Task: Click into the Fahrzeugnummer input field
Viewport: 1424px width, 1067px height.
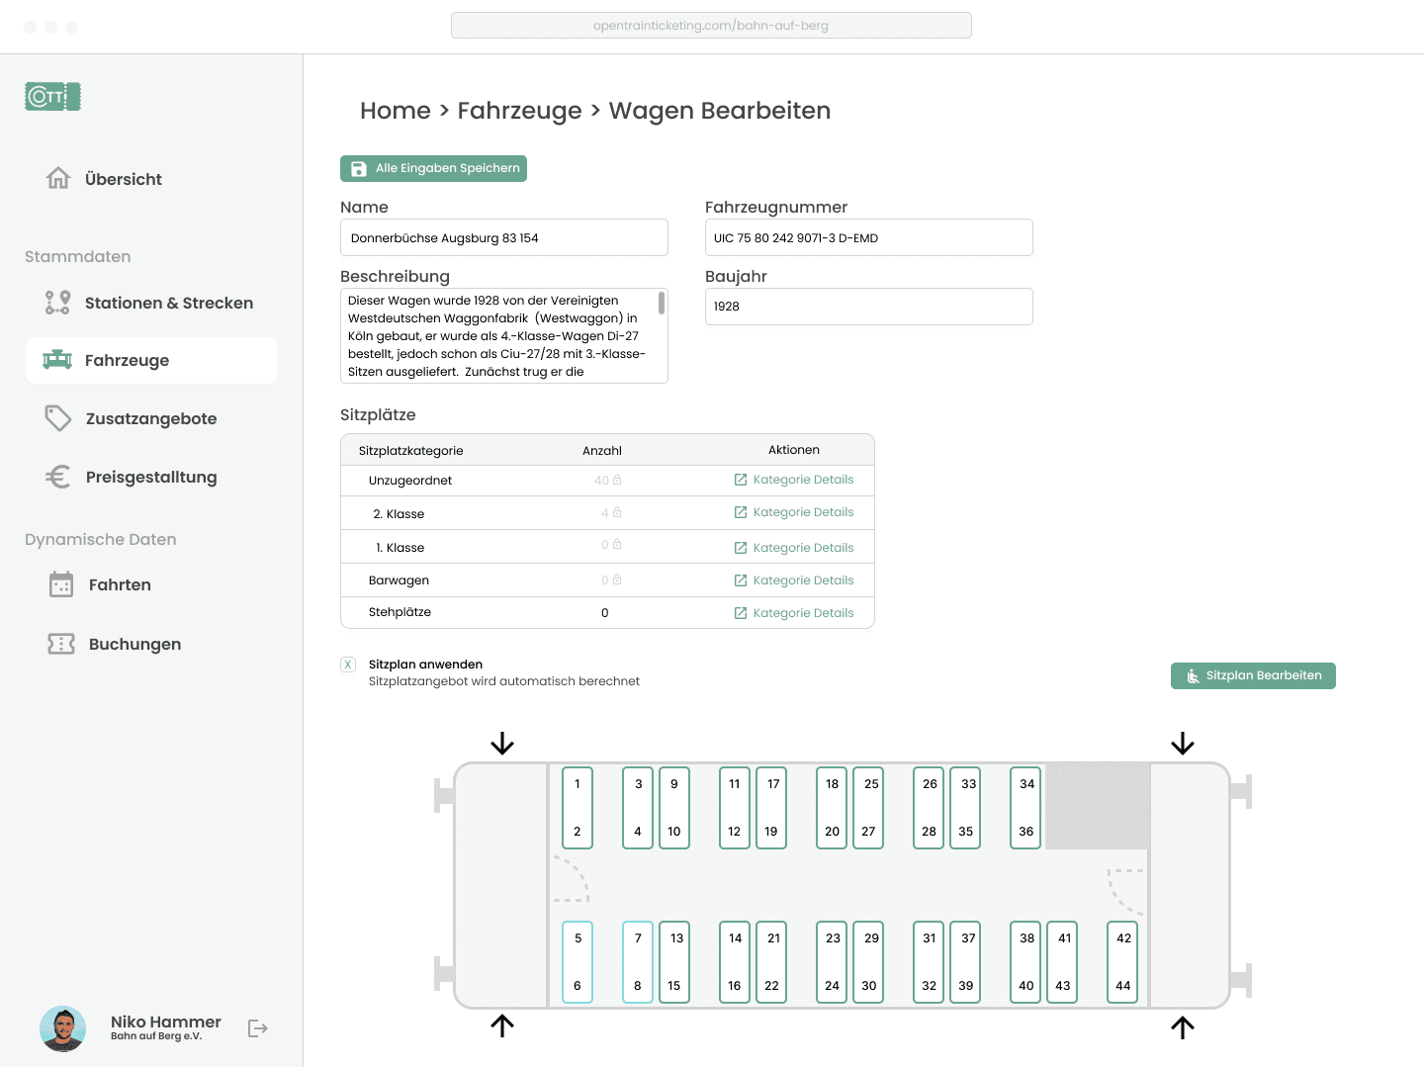Action: coord(868,238)
